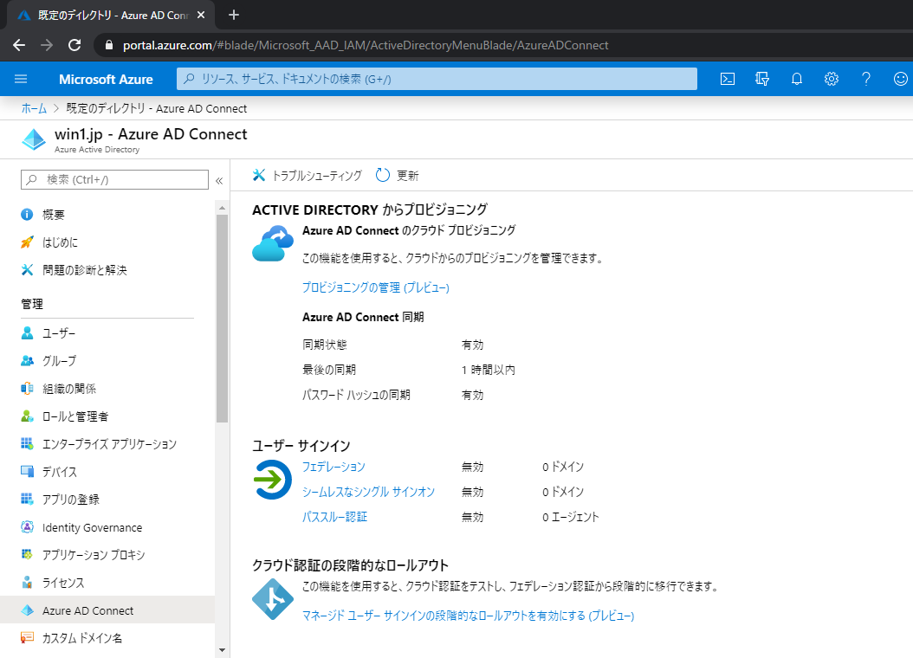Viewport: 913px width, 658px height.
Task: Close the Azure AD Connect browser tab
Action: tap(201, 15)
